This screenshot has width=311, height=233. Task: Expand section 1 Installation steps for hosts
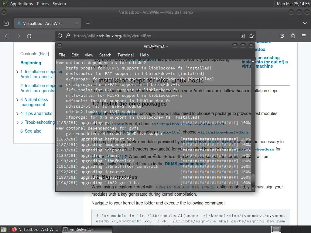(17, 72)
